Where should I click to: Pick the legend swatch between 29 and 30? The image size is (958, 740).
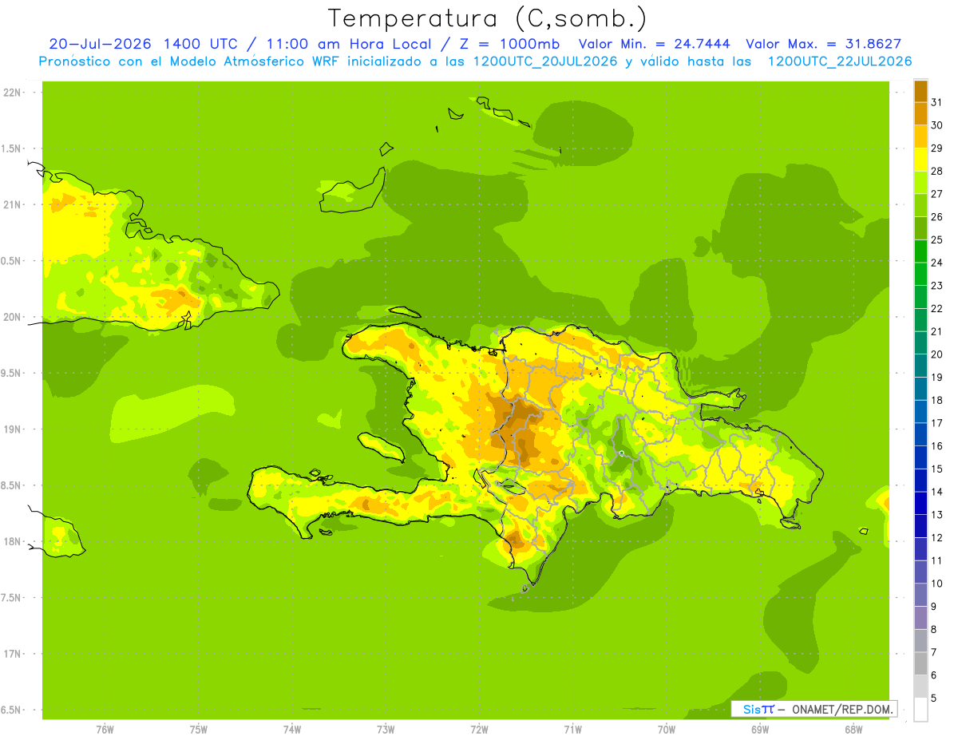[x=920, y=137]
